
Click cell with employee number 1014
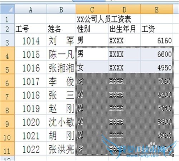click(31, 40)
